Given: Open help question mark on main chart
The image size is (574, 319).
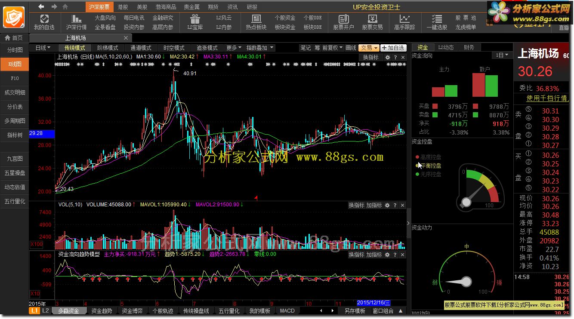Looking at the screenshot, I should tap(395, 58).
